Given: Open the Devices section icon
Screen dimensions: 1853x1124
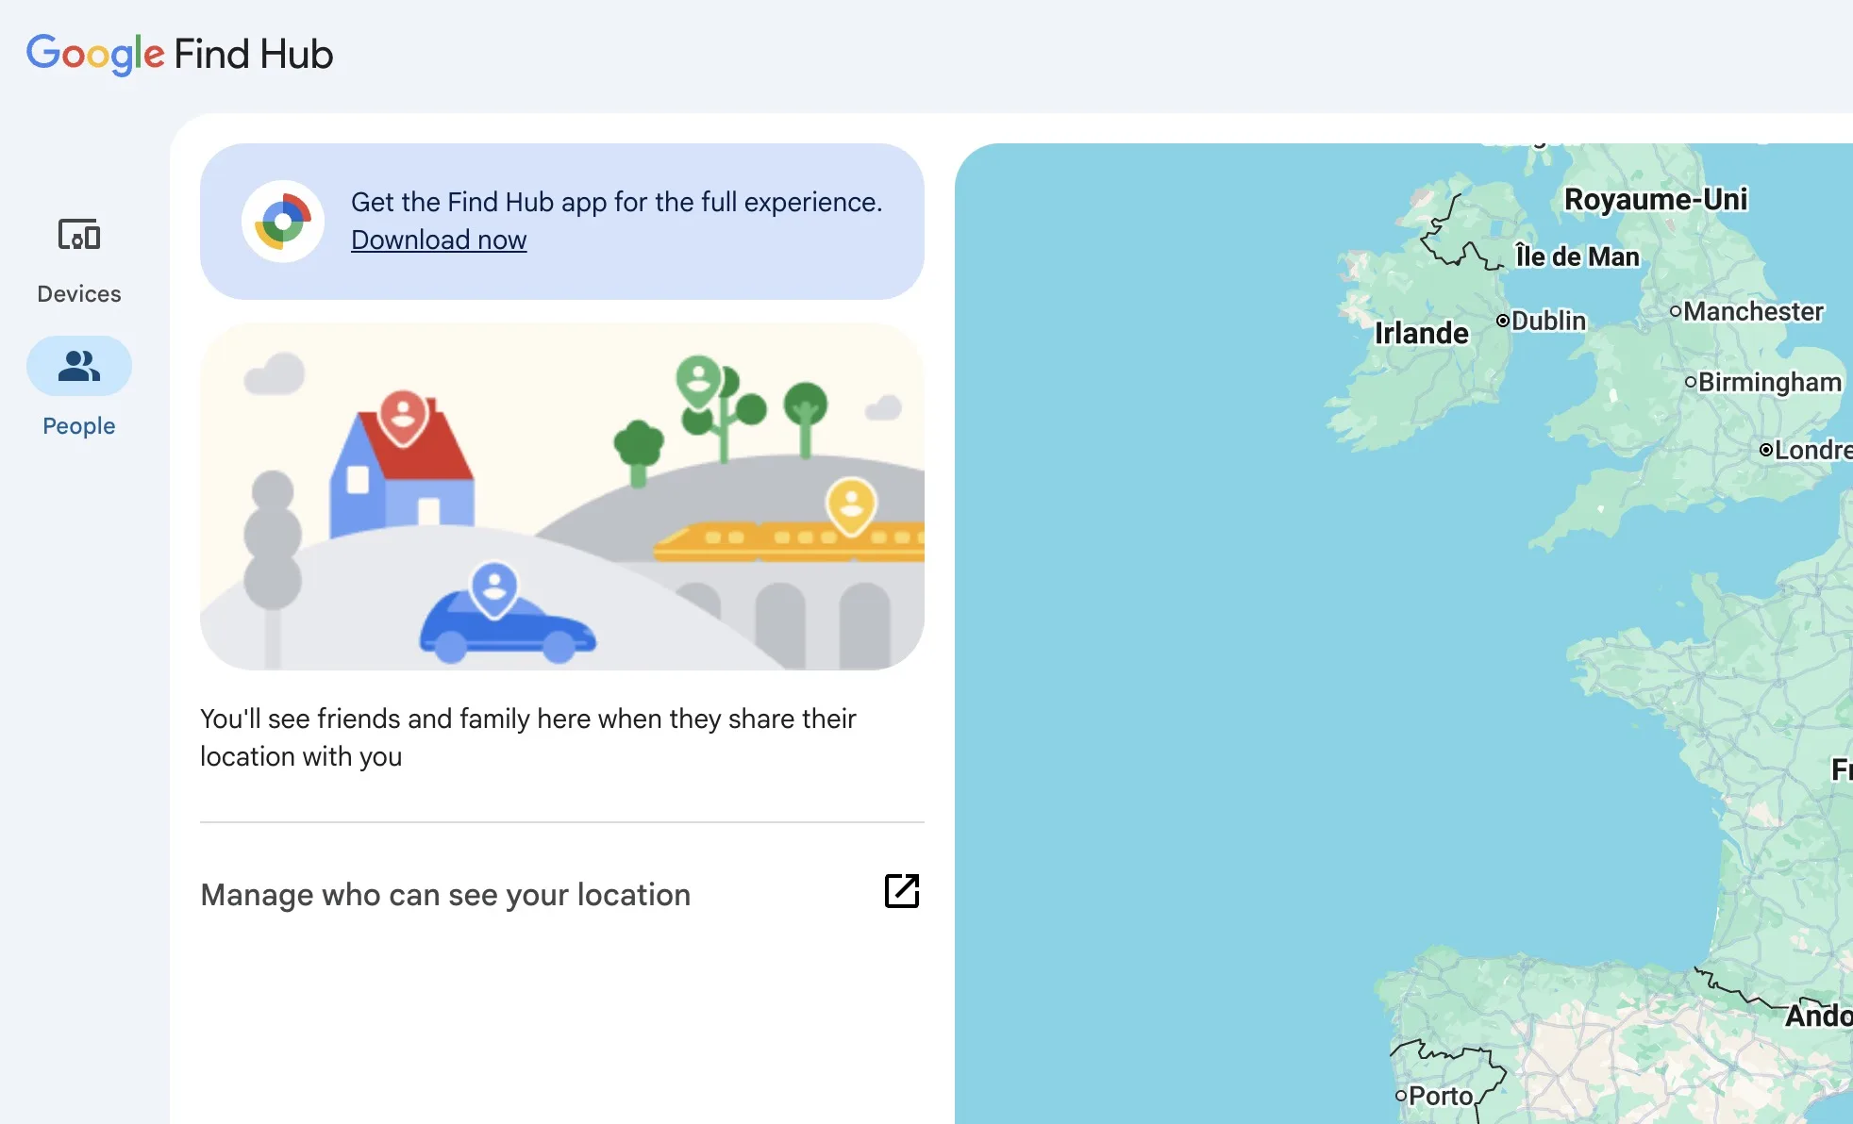Looking at the screenshot, I should (x=79, y=235).
